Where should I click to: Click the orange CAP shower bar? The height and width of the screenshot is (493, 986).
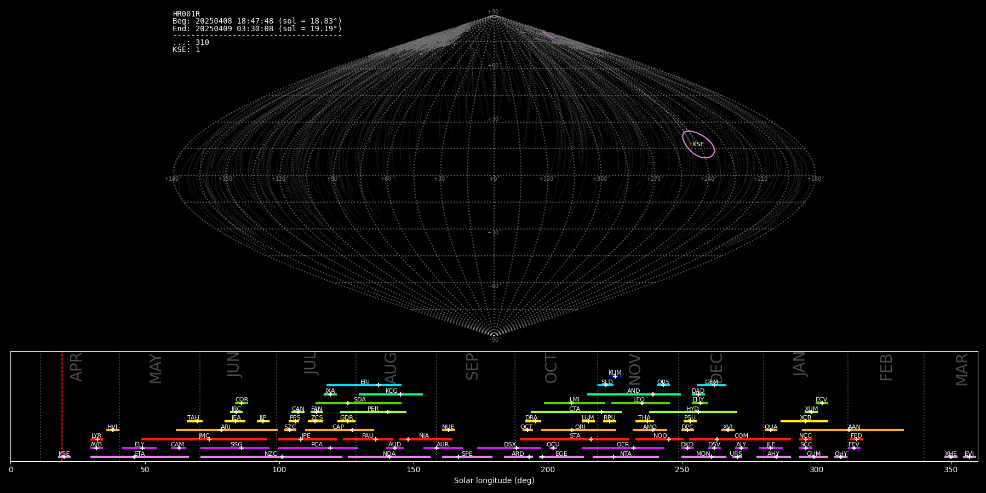point(340,430)
